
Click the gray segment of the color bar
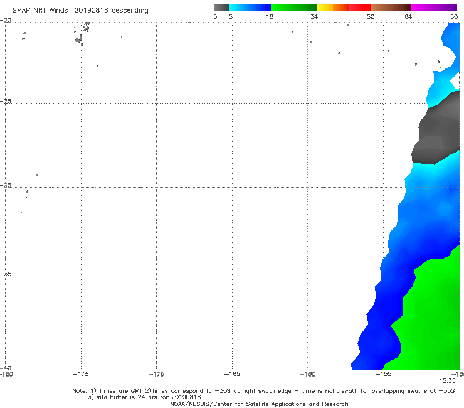pos(222,8)
